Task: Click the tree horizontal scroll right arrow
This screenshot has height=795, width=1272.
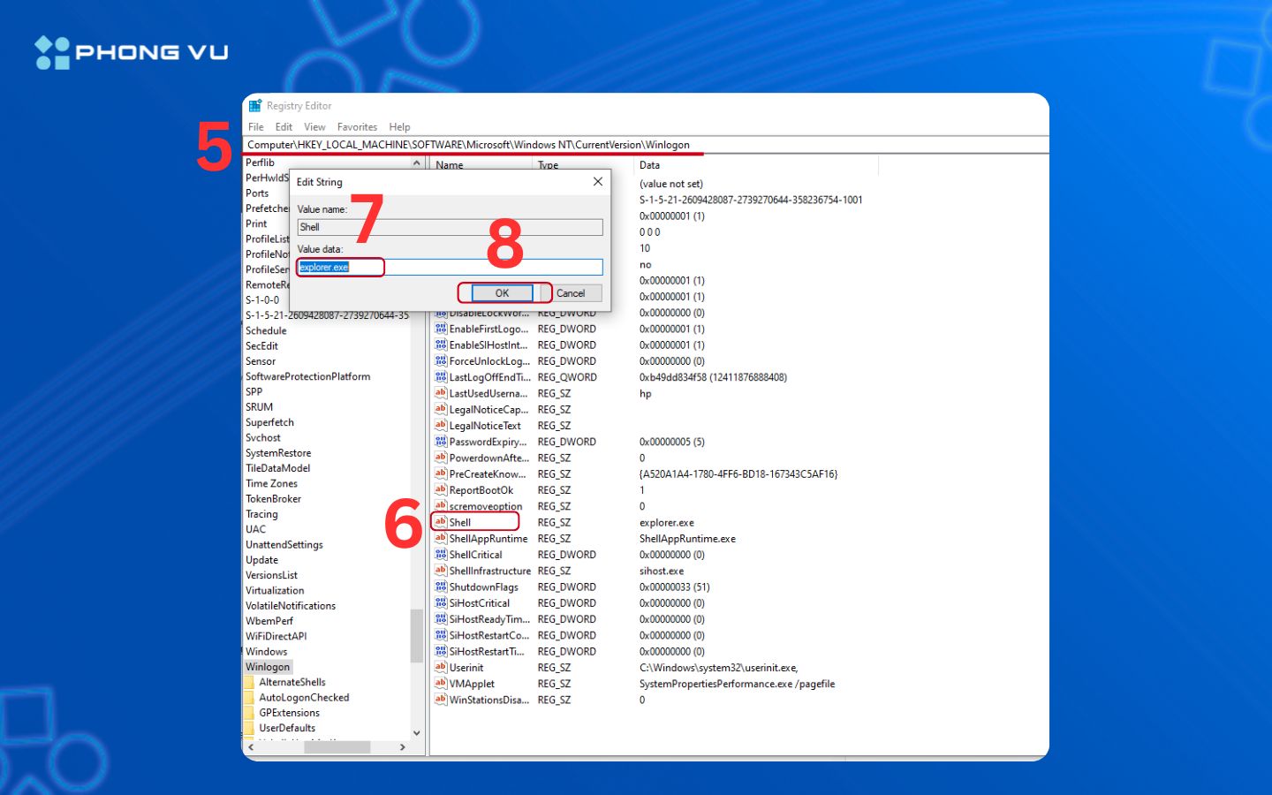Action: click(x=403, y=747)
